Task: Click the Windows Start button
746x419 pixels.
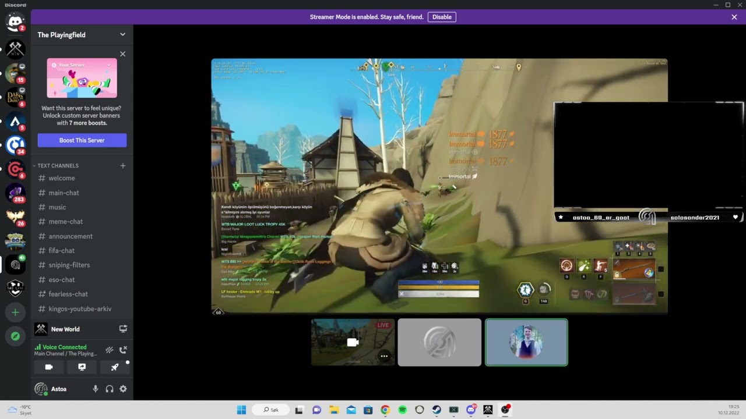Action: [x=241, y=410]
